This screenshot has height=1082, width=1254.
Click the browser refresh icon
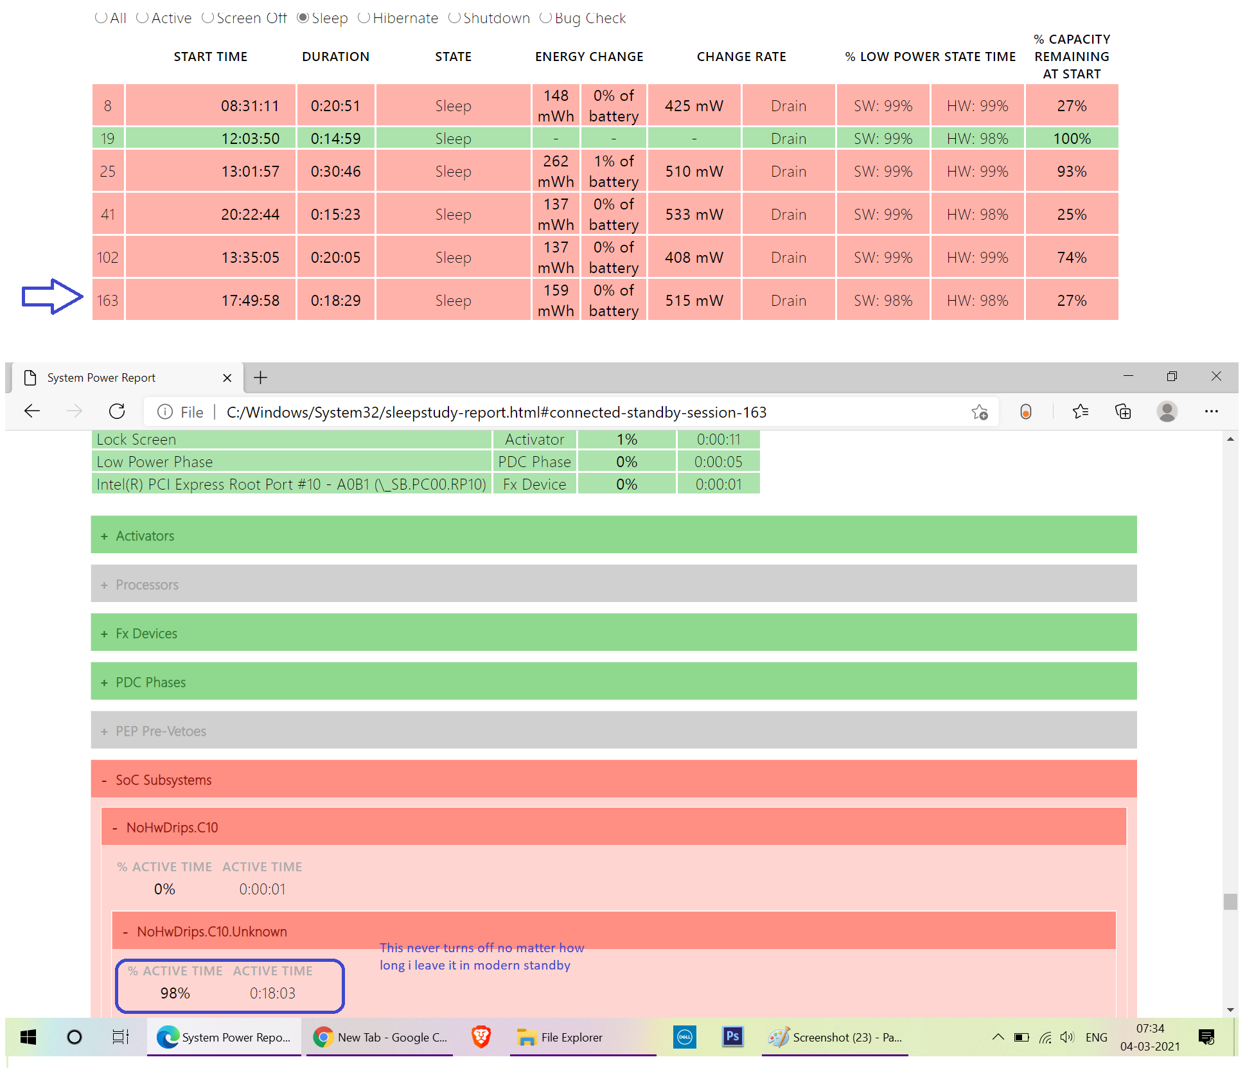coord(117,411)
